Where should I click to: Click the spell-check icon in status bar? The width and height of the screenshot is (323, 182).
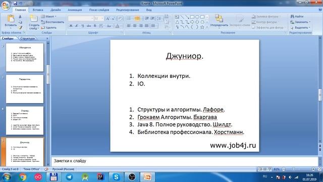(46, 169)
